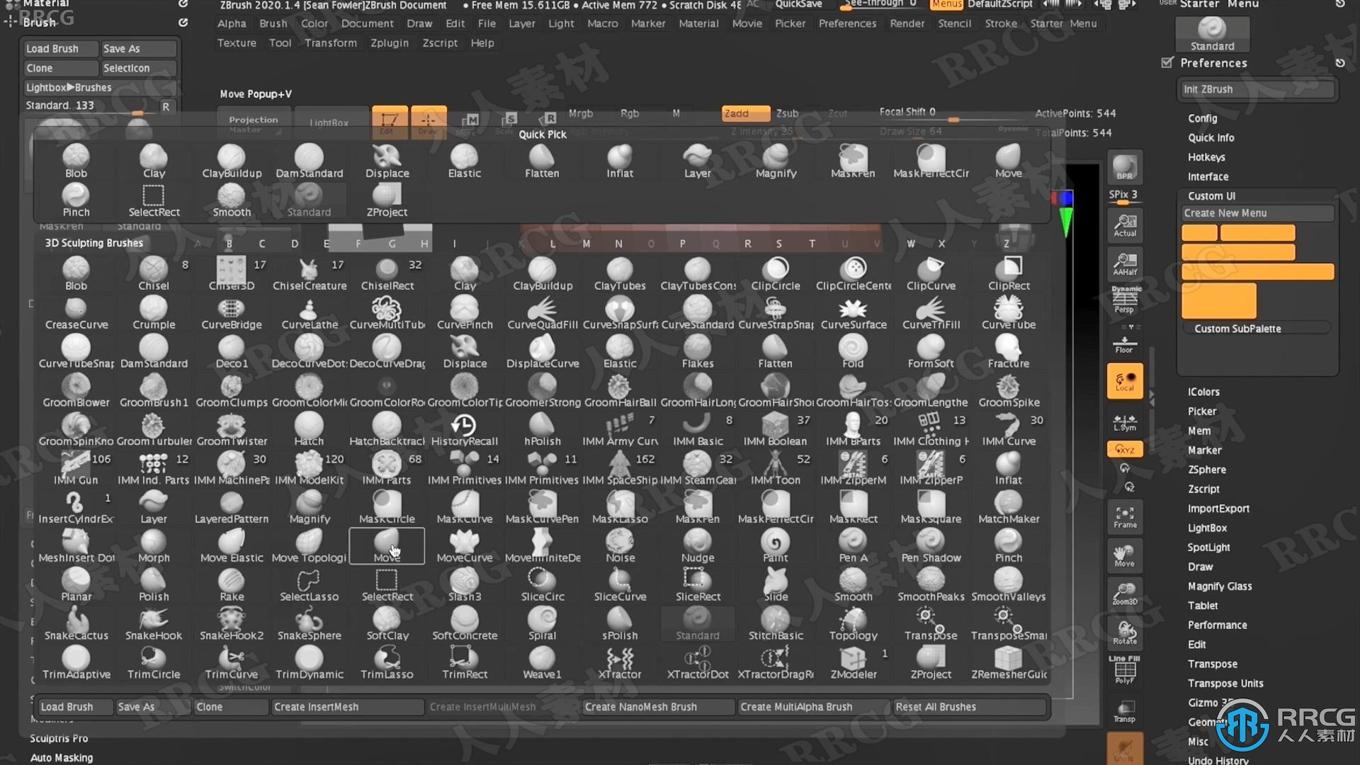
Task: Expand the Interface preferences section
Action: point(1208,176)
